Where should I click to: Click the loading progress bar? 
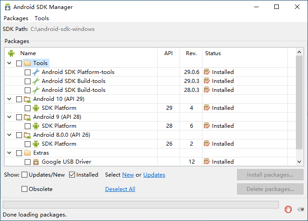[141, 204]
